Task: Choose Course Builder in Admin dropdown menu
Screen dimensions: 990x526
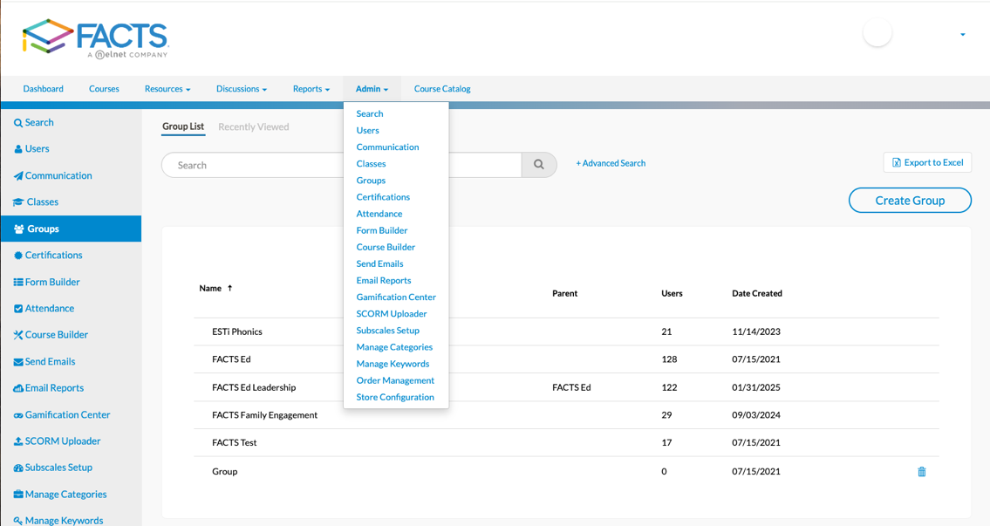Action: pos(386,248)
